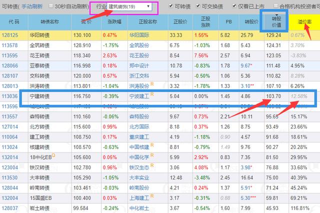320x213 pixels.
Task: Click the R icon beside 中国核建
Action: (152, 145)
